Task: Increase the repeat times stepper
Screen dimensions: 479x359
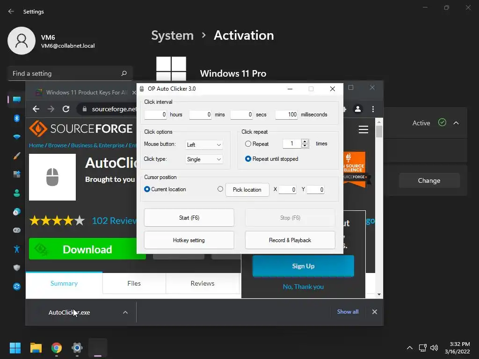Action: (305, 141)
